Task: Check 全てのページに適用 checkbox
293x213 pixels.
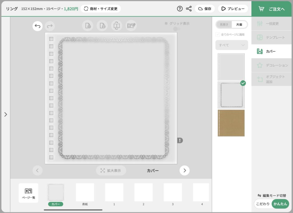Action: click(x=218, y=35)
